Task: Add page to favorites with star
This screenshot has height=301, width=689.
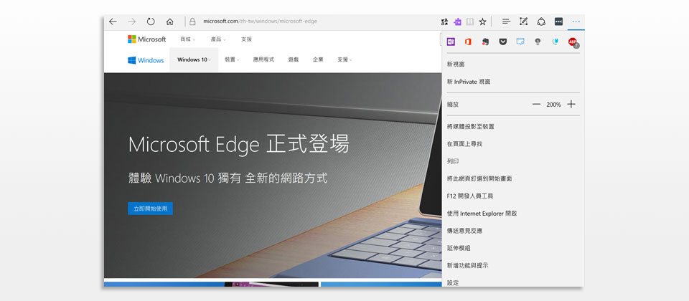Action: tap(482, 21)
